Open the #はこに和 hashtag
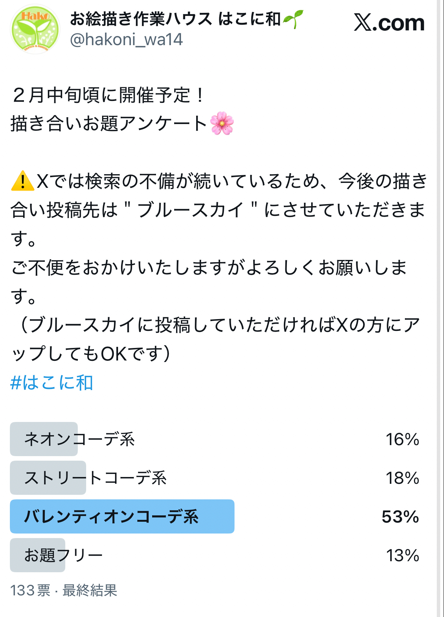Screen dimensions: 444x617 52,382
